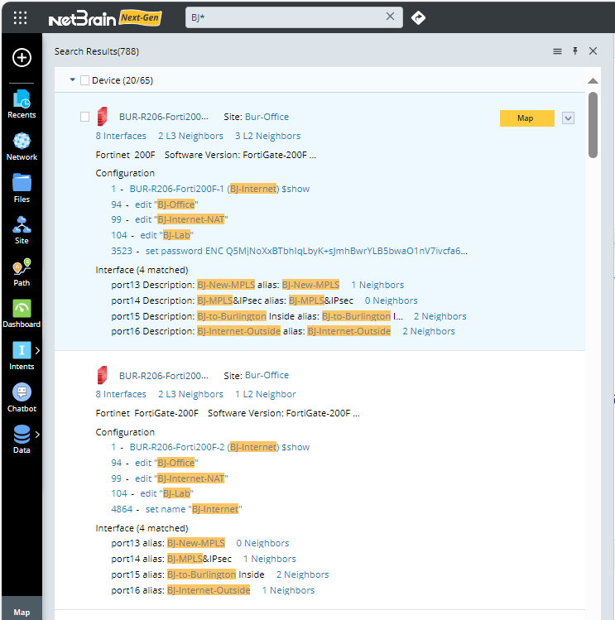Expand the Intents submenu arrow
This screenshot has height=620, width=615.
tap(37, 350)
